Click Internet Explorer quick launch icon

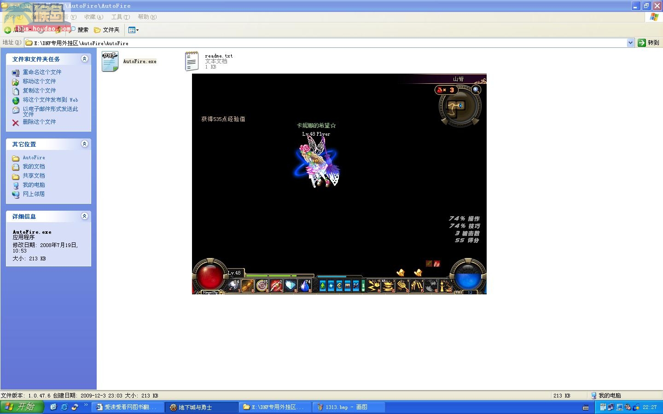[64, 407]
